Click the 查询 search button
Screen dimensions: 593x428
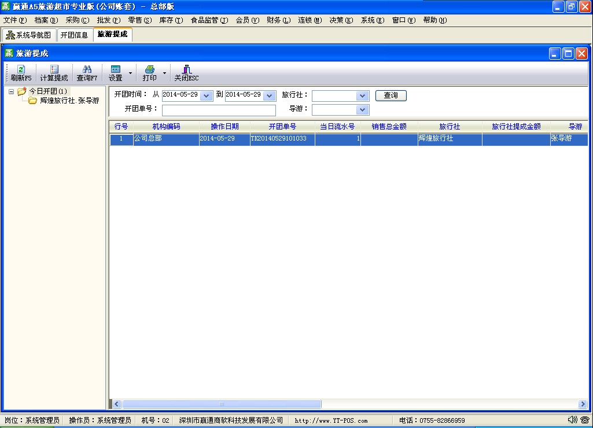[x=391, y=95]
